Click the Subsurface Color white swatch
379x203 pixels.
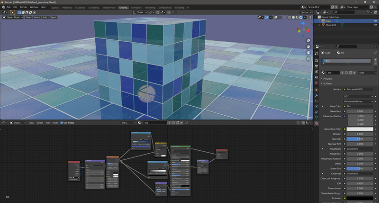coord(359,129)
